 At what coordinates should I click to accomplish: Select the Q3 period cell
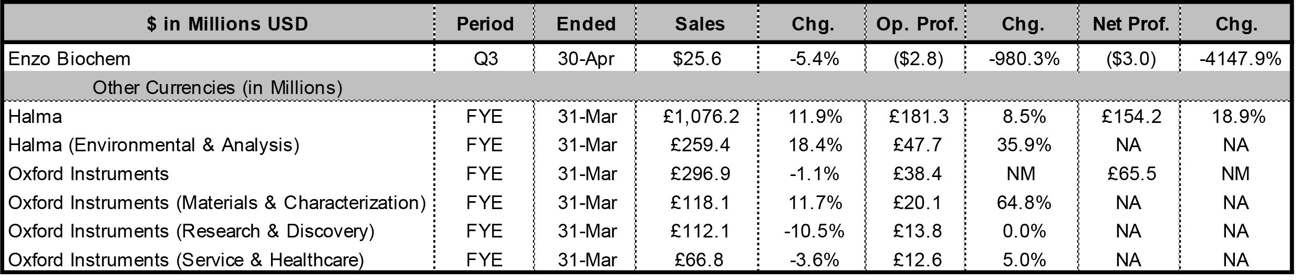point(485,59)
